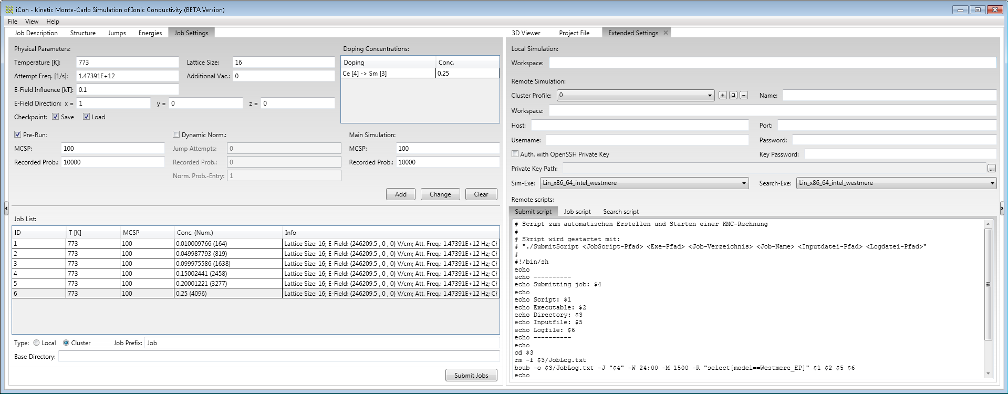Click the Submit Jobs button

[471, 375]
